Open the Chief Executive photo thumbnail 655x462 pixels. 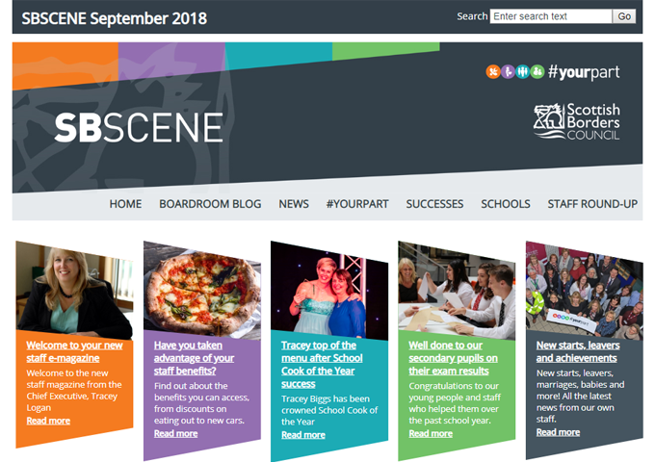[74, 290]
